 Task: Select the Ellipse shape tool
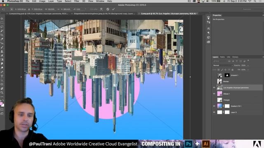point(2,84)
